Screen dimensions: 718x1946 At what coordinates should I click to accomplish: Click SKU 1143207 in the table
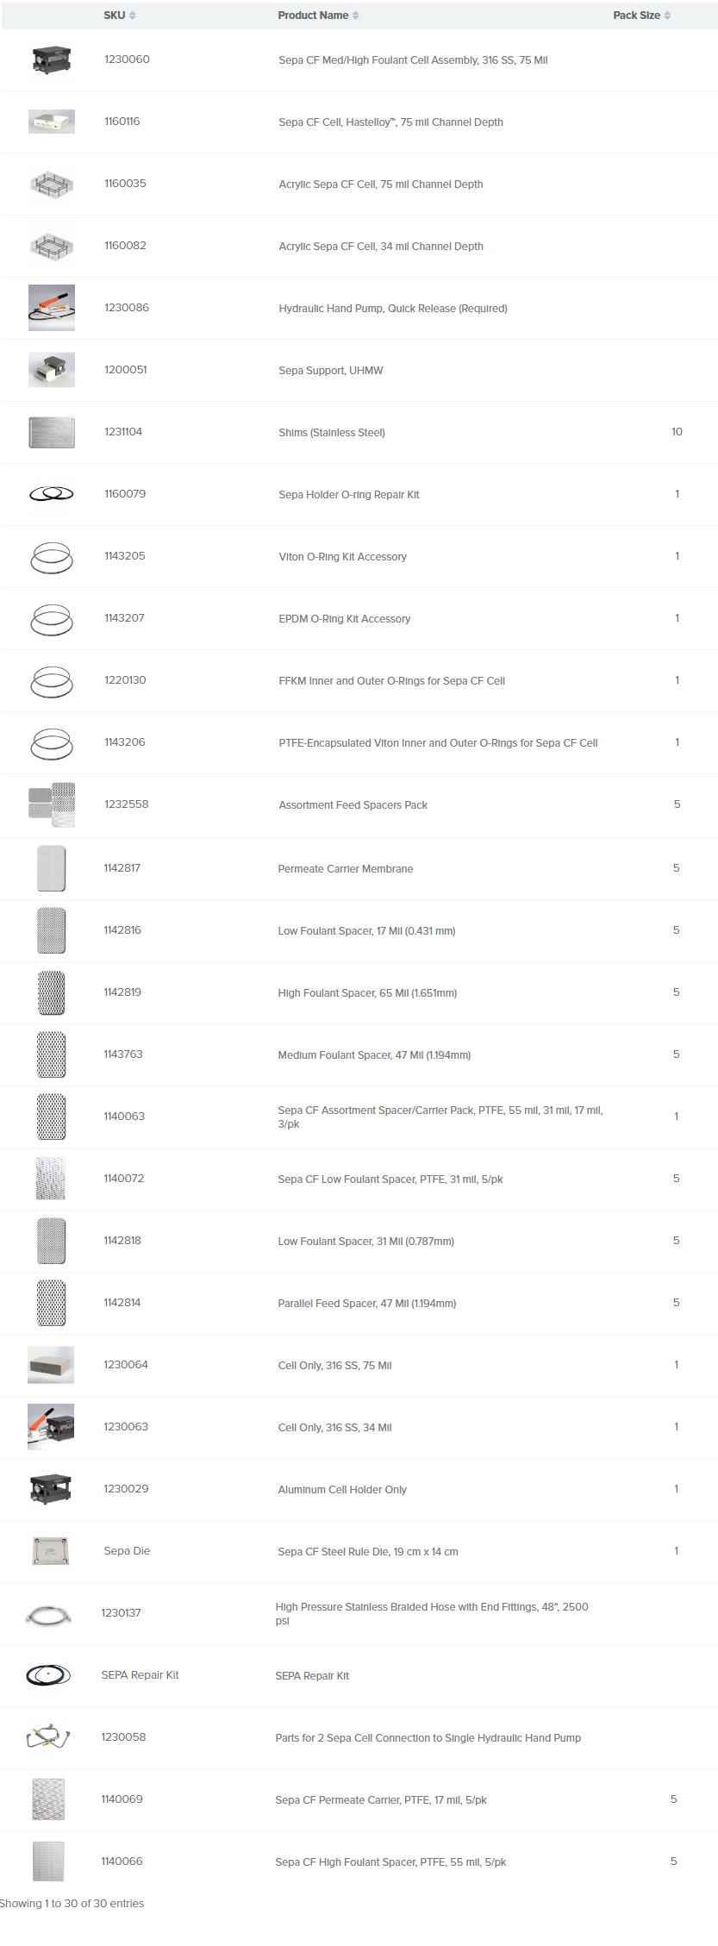click(124, 618)
